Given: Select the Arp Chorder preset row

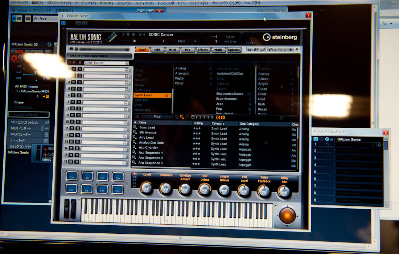Looking at the screenshot, I should 148,148.
